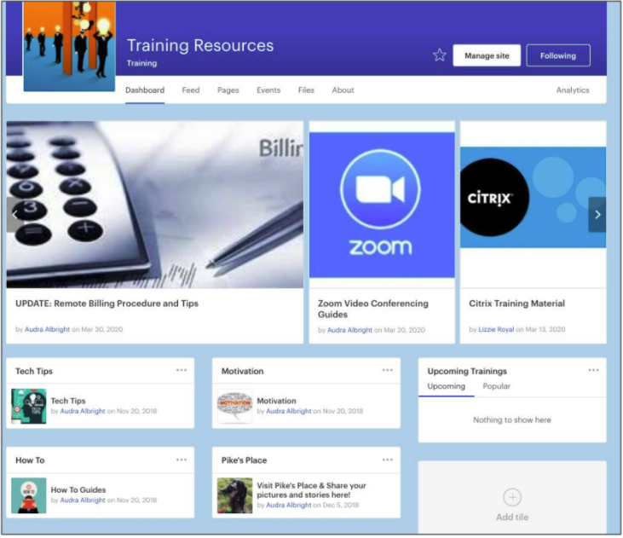623x538 pixels.
Task: Open the Zoom Video Conferencing Guides card
Action: (x=373, y=308)
